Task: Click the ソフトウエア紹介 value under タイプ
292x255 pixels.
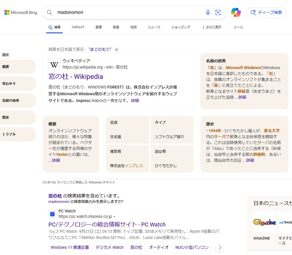Action: (x=169, y=137)
